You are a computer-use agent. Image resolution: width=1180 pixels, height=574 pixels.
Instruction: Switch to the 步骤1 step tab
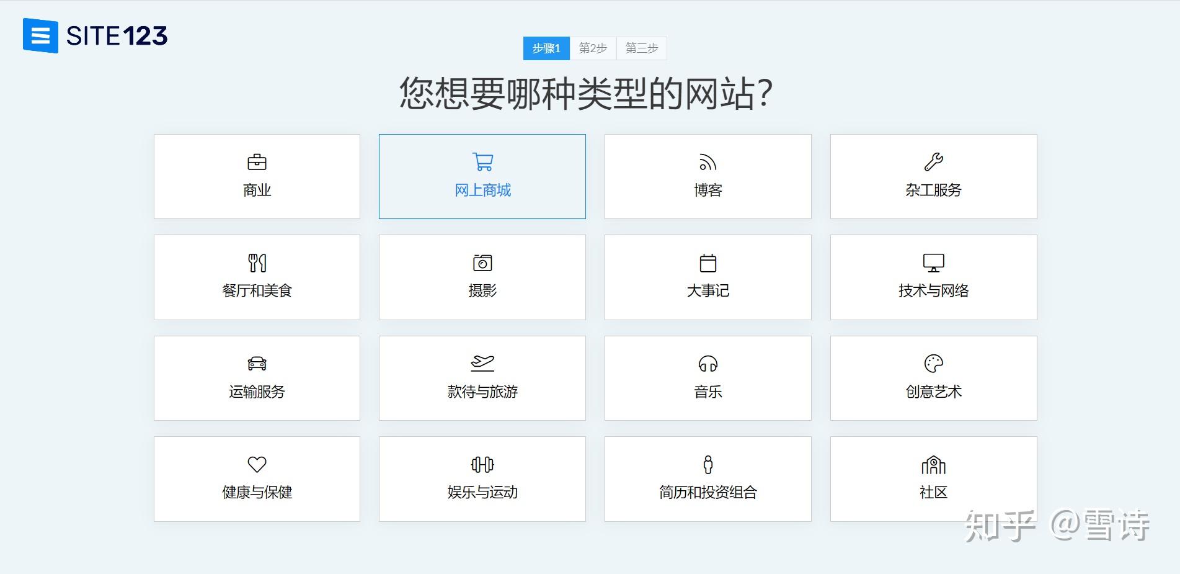click(546, 48)
